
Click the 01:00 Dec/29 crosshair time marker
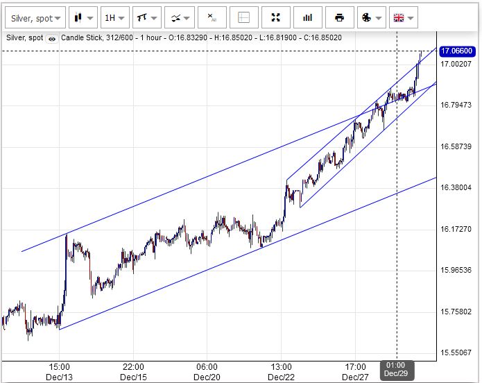tap(396, 369)
